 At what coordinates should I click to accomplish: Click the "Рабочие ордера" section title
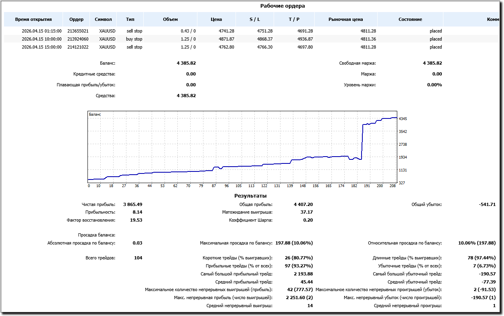tap(282, 6)
